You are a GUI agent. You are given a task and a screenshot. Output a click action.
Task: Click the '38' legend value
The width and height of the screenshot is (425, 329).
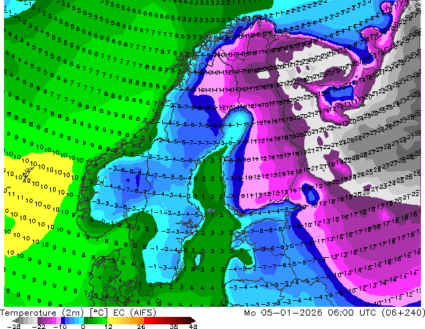174,326
